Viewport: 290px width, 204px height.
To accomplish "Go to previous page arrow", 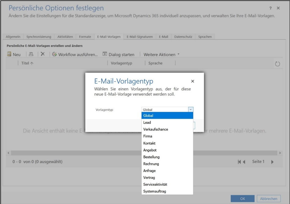I will click(x=244, y=162).
